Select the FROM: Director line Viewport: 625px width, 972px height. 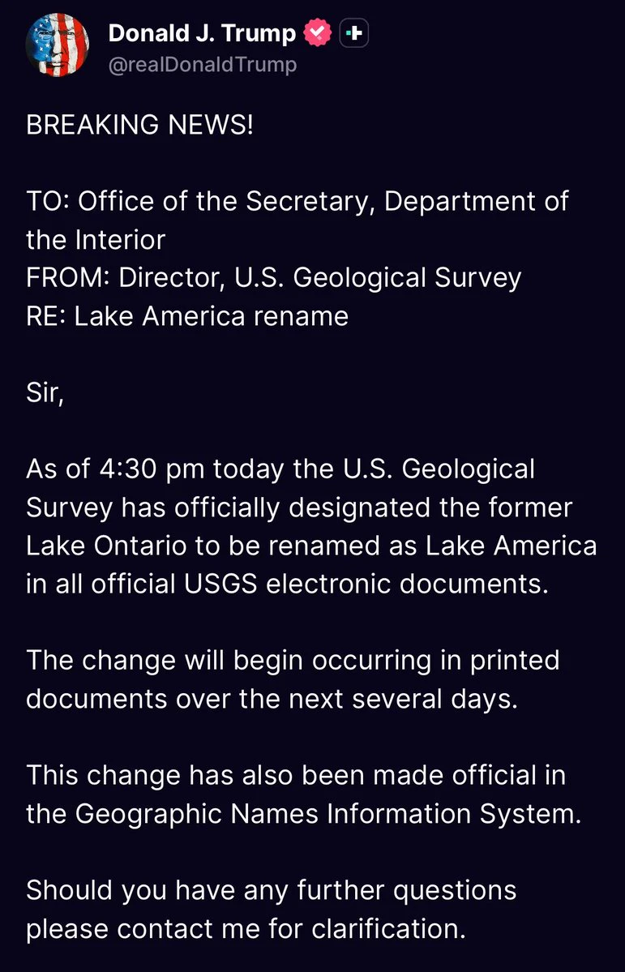(273, 278)
